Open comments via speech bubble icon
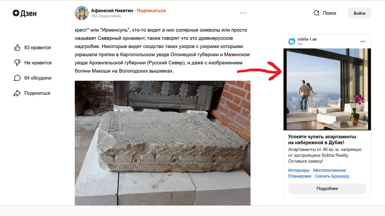The image size is (385, 216). 17,78
